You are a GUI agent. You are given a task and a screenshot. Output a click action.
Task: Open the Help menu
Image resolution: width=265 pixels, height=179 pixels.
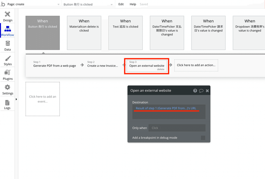(133, 4)
